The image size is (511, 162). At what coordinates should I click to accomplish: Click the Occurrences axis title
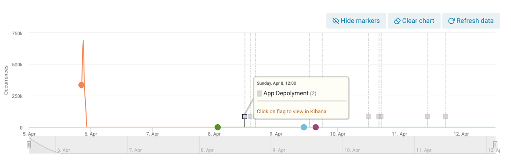point(6,80)
